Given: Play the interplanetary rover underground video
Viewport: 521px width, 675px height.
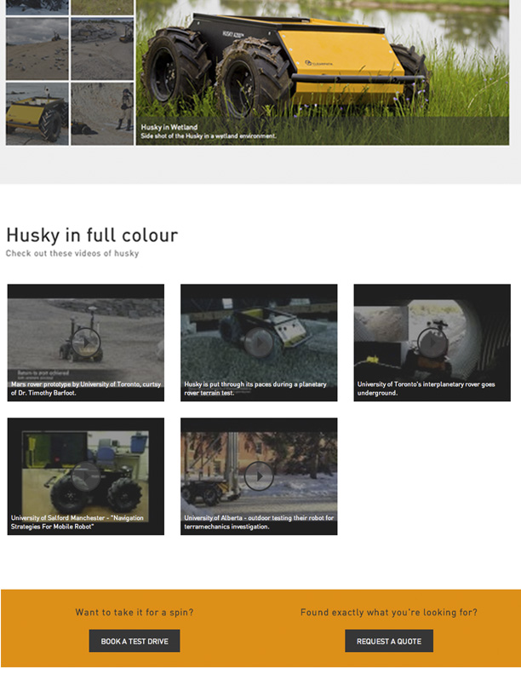Looking at the screenshot, I should (432, 342).
